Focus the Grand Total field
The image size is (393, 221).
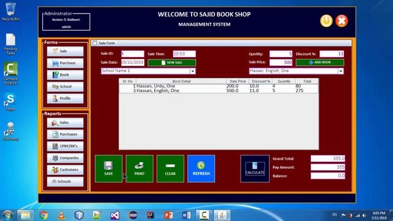click(328, 158)
